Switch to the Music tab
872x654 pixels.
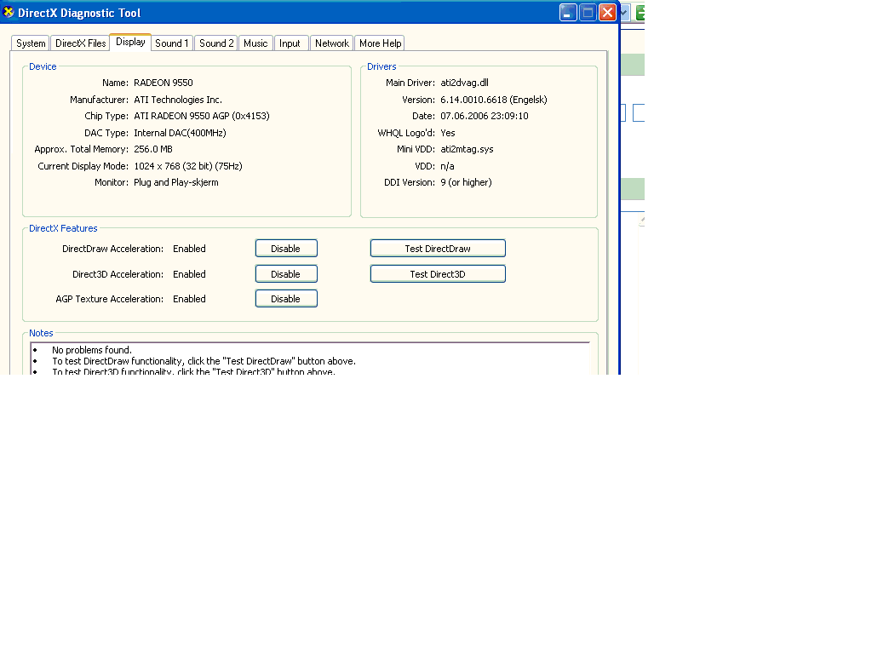pyautogui.click(x=255, y=43)
